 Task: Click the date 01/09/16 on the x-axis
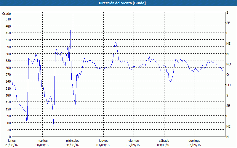click(x=103, y=145)
